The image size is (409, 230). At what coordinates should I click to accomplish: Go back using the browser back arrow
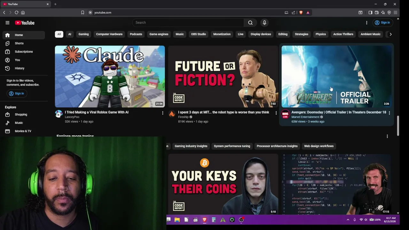(x=4, y=12)
